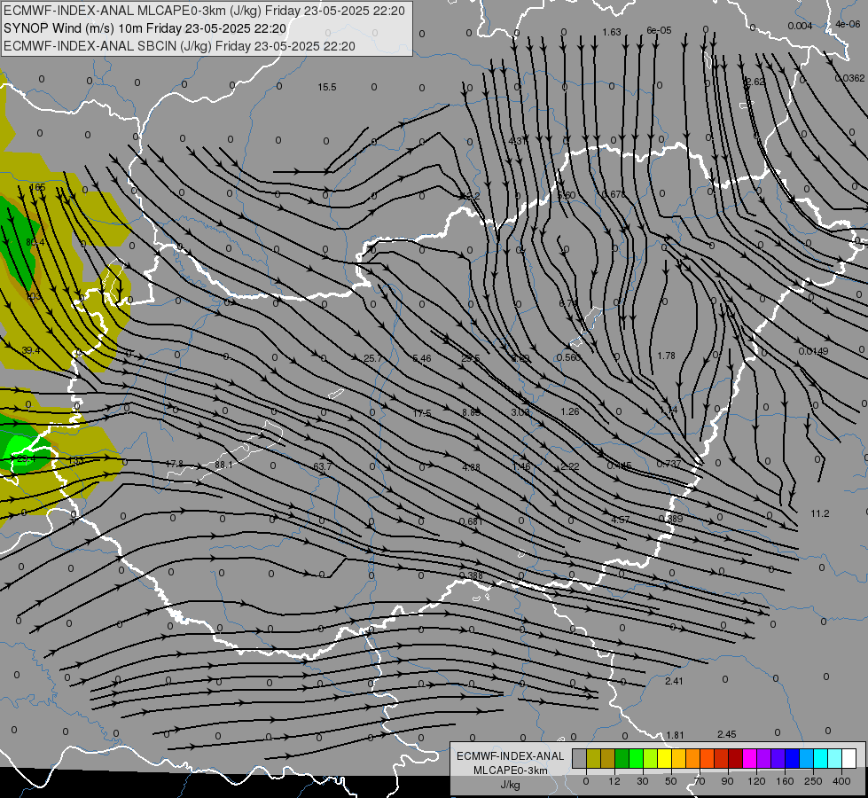Click the map value 2.62

pos(755,82)
